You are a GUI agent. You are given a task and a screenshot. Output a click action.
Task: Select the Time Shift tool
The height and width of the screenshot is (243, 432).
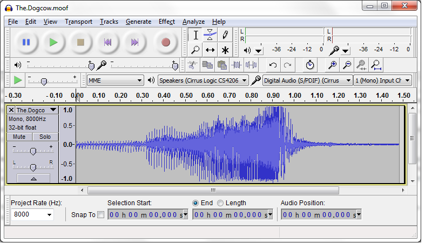pos(210,50)
